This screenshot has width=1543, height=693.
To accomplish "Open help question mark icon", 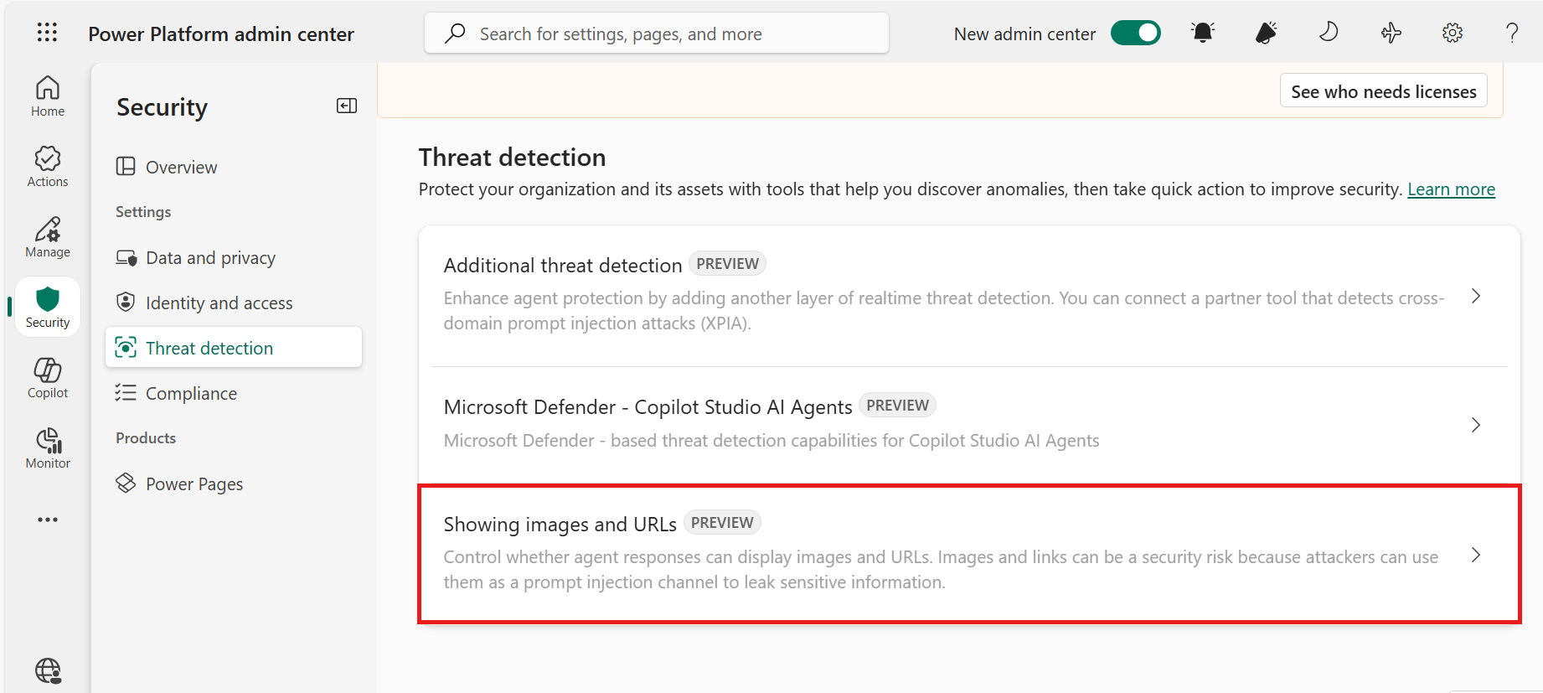I will pos(1512,33).
